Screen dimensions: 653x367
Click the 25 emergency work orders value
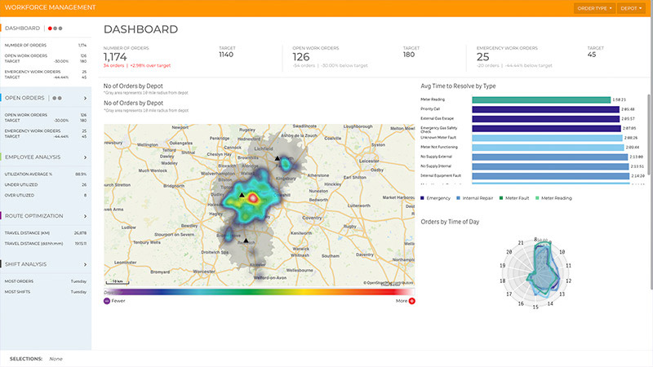click(x=482, y=57)
